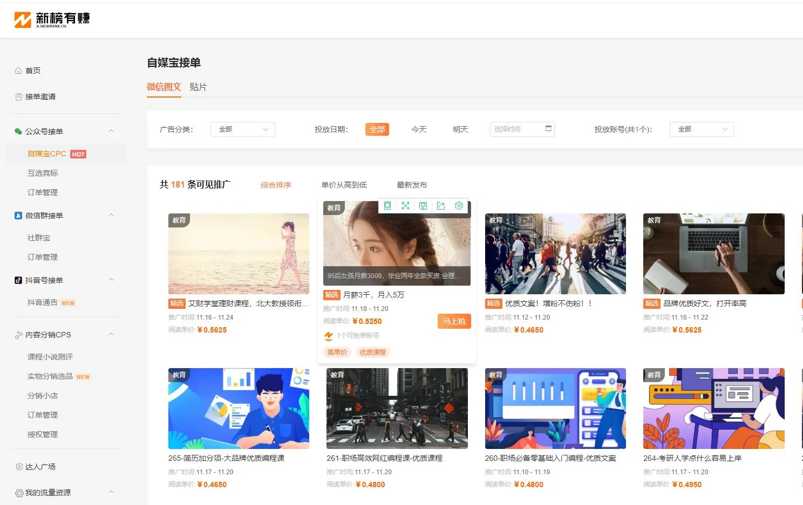
Task: Select 明天 as the delivery date filter
Action: [x=460, y=129]
